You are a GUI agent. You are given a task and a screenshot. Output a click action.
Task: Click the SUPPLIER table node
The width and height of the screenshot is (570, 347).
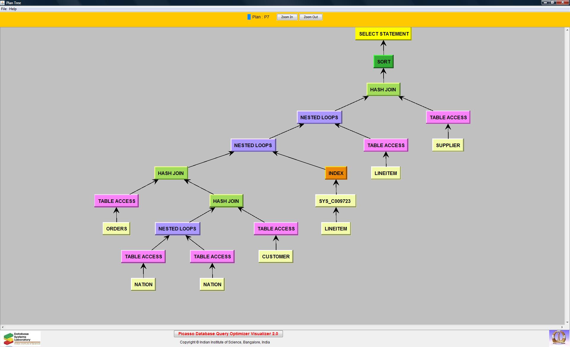click(x=448, y=145)
